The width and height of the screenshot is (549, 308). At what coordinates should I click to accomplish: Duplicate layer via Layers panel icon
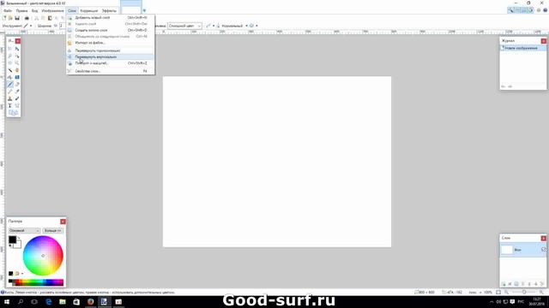[516, 284]
